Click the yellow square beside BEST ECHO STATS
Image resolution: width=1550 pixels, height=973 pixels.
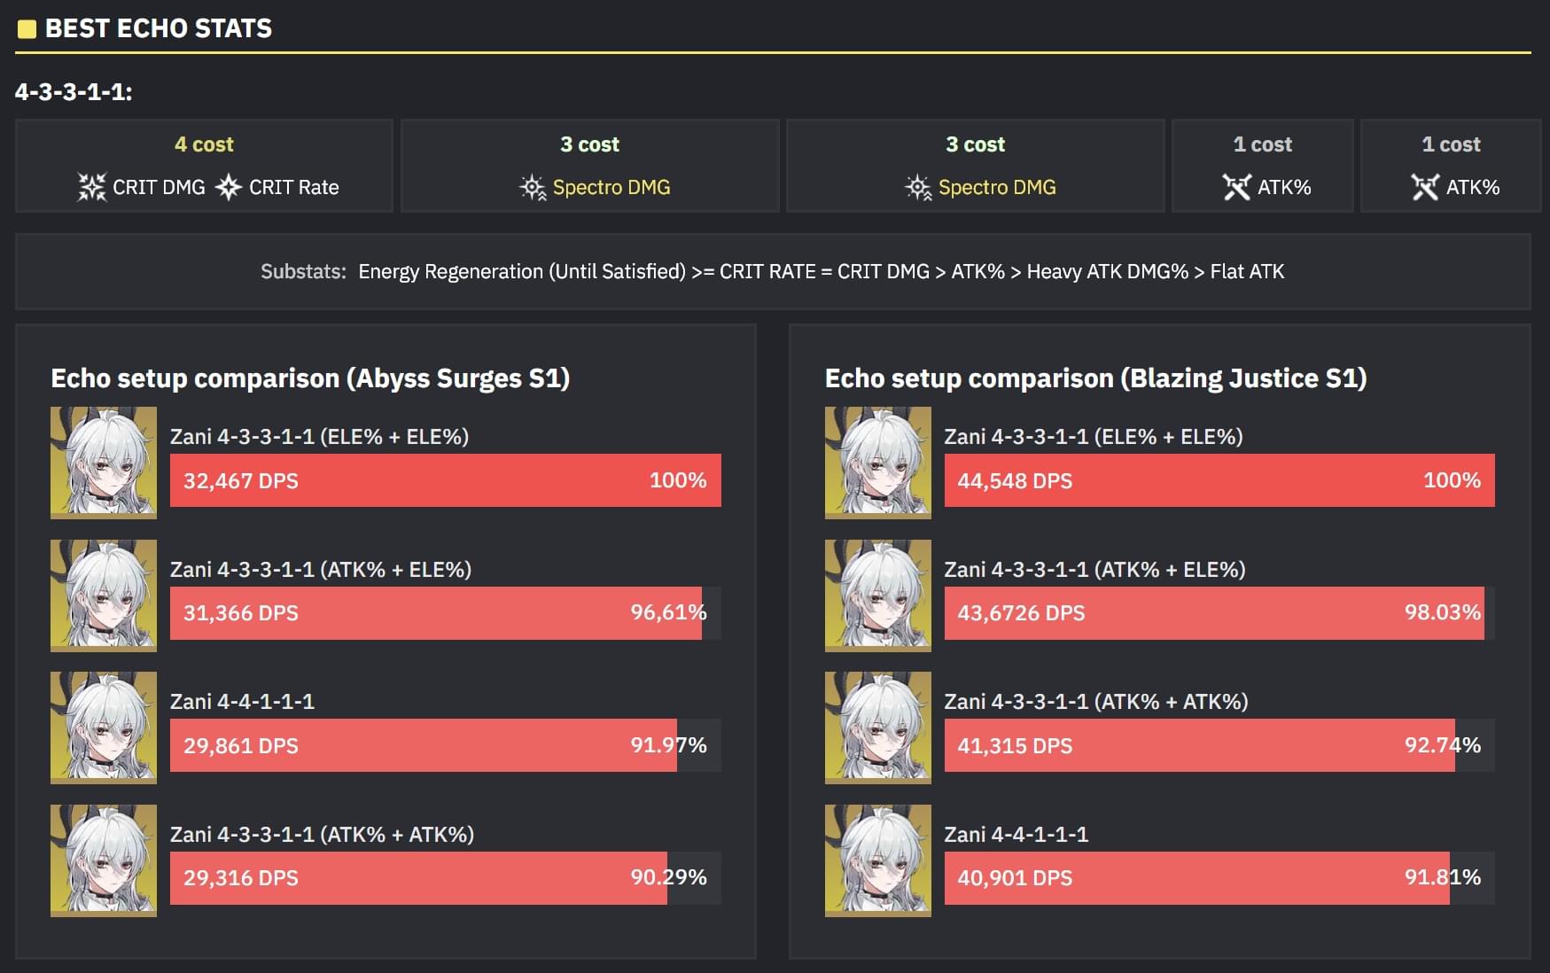point(27,29)
